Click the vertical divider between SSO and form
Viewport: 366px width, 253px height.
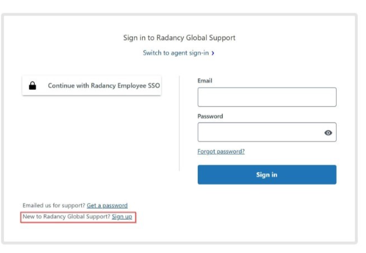pos(179,123)
